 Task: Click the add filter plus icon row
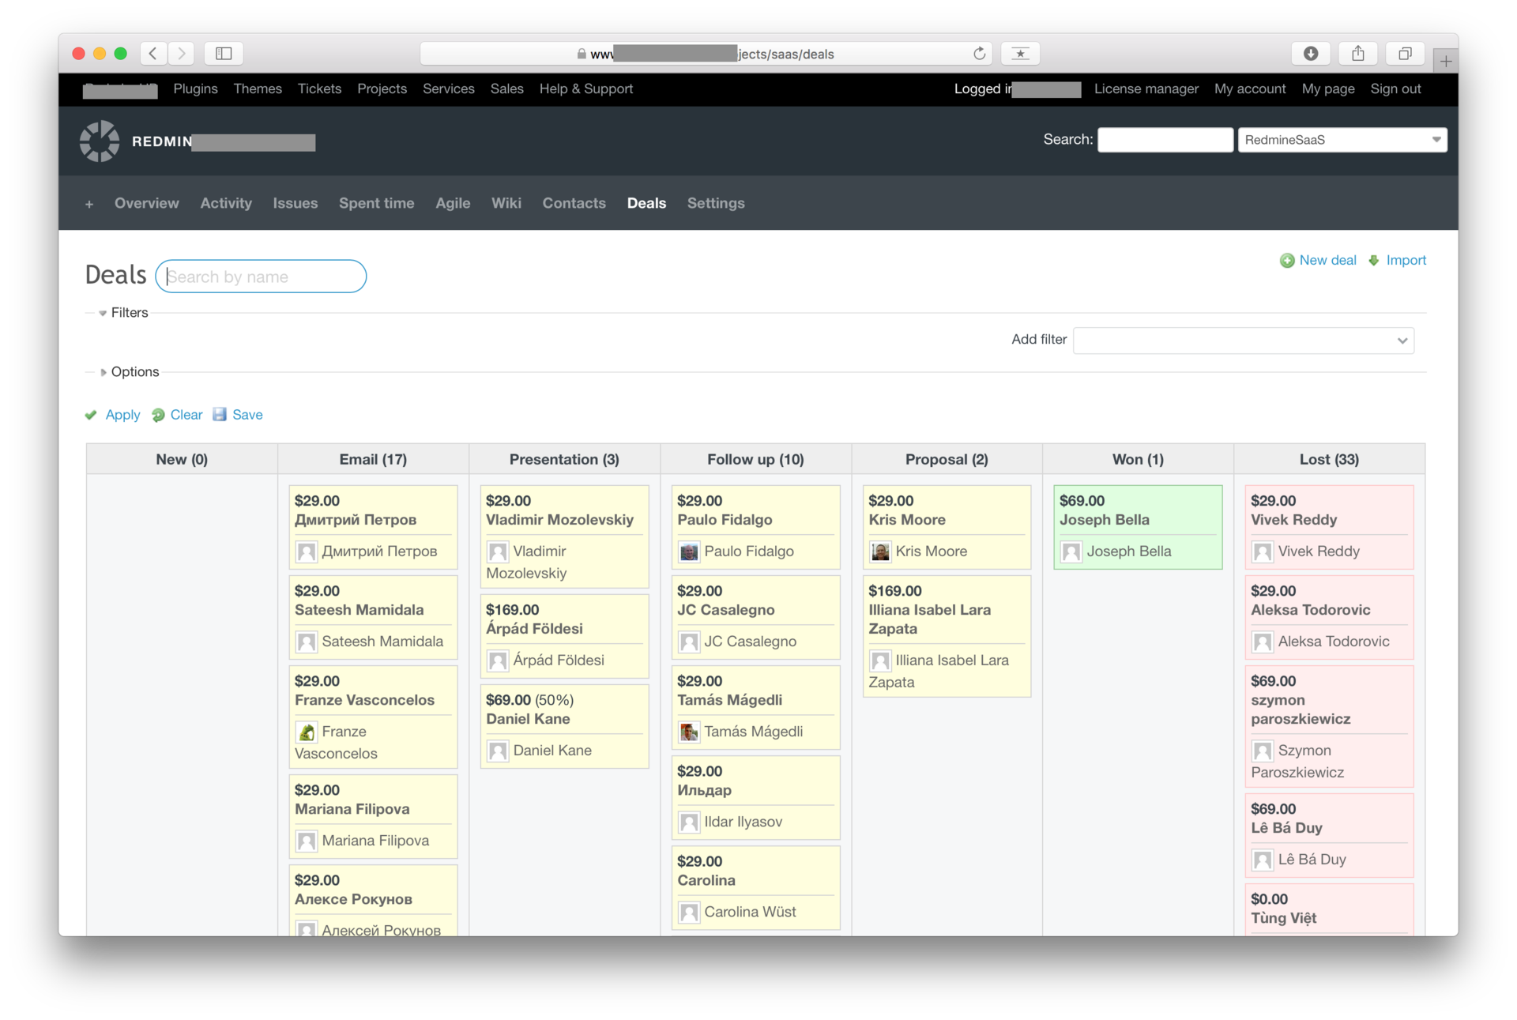(1243, 339)
